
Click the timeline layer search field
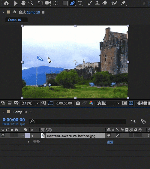[x=77, y=121]
